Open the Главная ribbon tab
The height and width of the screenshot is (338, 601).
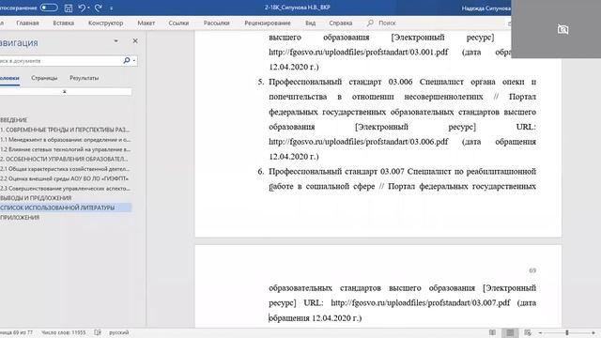[27, 23]
